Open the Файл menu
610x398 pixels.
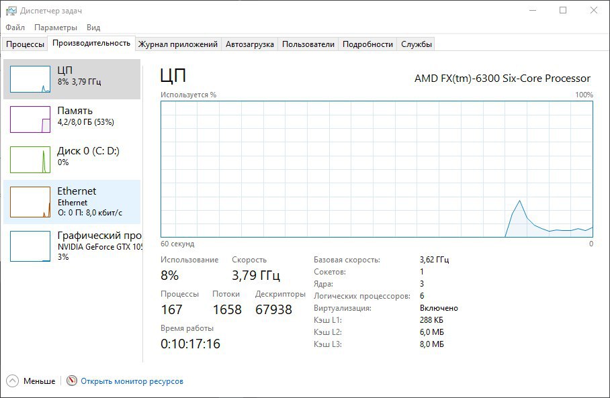[x=15, y=28]
